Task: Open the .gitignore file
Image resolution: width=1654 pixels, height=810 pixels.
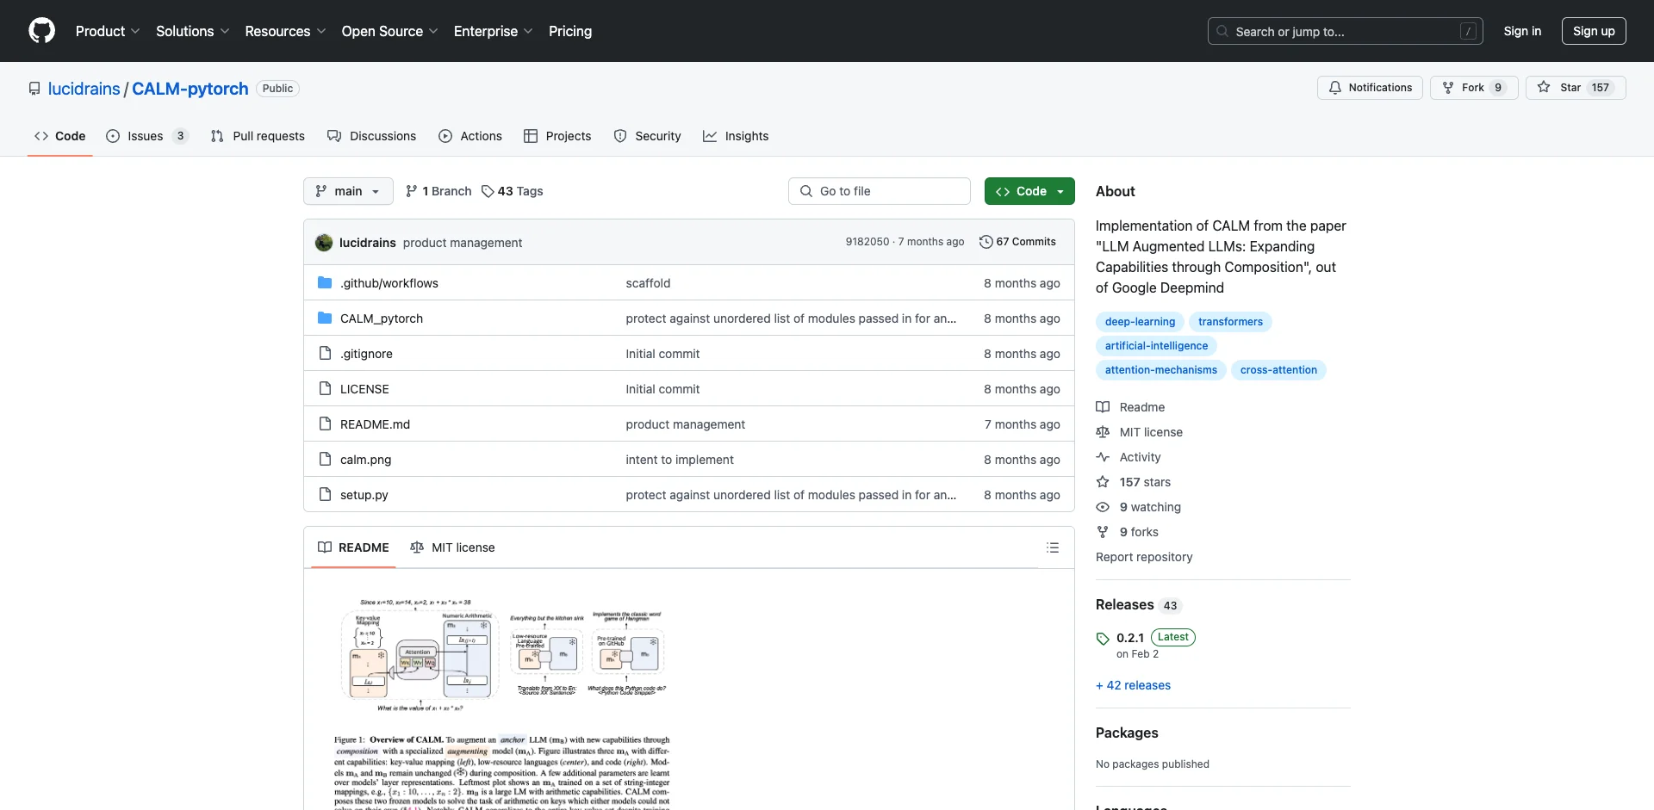Action: click(366, 354)
